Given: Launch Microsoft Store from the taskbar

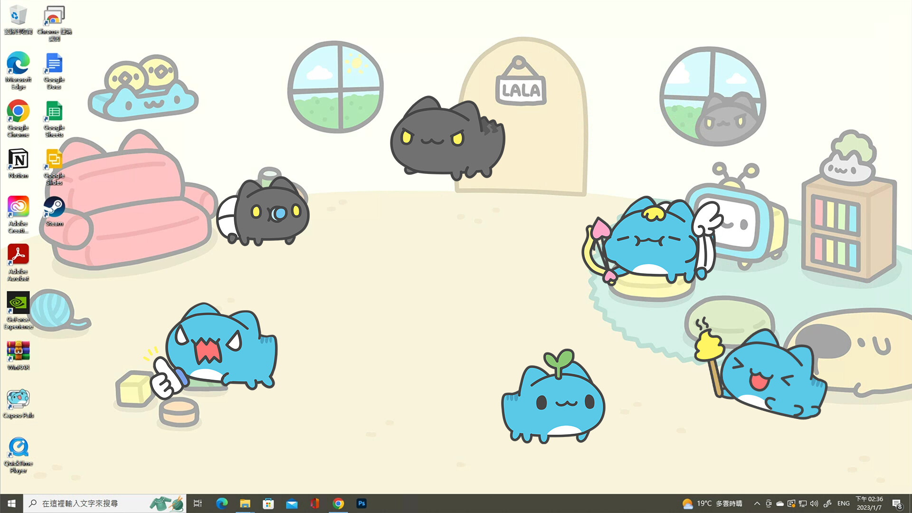Looking at the screenshot, I should point(268,503).
